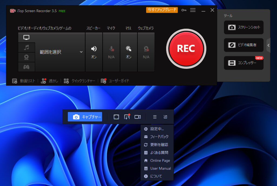The height and width of the screenshot is (186, 277).
Task: Open the スクリーンショット screenshot tool
Action: click(244, 27)
